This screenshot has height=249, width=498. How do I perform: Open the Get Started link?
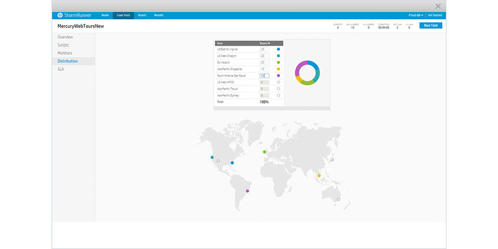[x=435, y=15]
